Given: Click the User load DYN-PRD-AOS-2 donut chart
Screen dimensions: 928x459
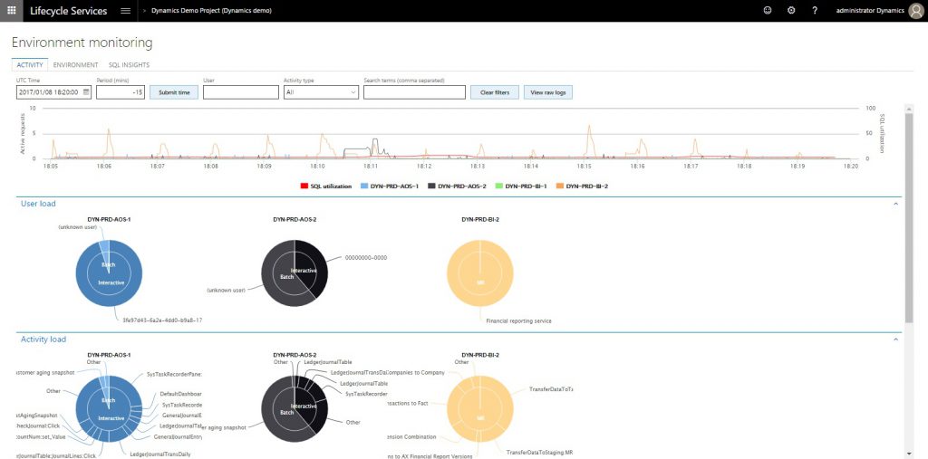Looking at the screenshot, I should (x=295, y=273).
